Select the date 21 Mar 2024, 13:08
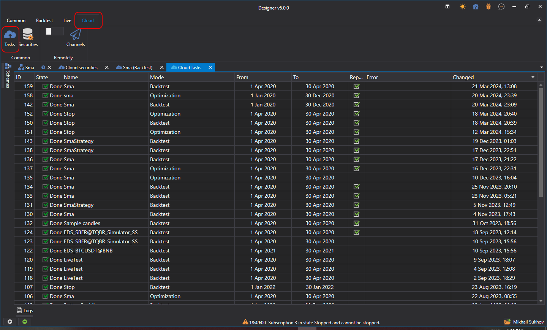The height and width of the screenshot is (330, 547). [x=494, y=86]
